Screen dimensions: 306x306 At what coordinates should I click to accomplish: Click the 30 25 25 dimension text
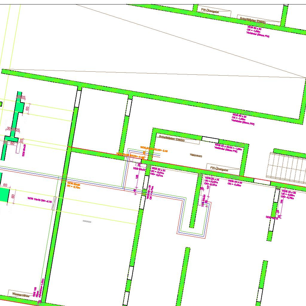pos(13,130)
